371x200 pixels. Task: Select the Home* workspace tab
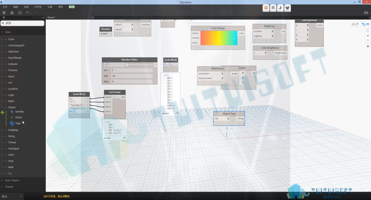point(51,17)
